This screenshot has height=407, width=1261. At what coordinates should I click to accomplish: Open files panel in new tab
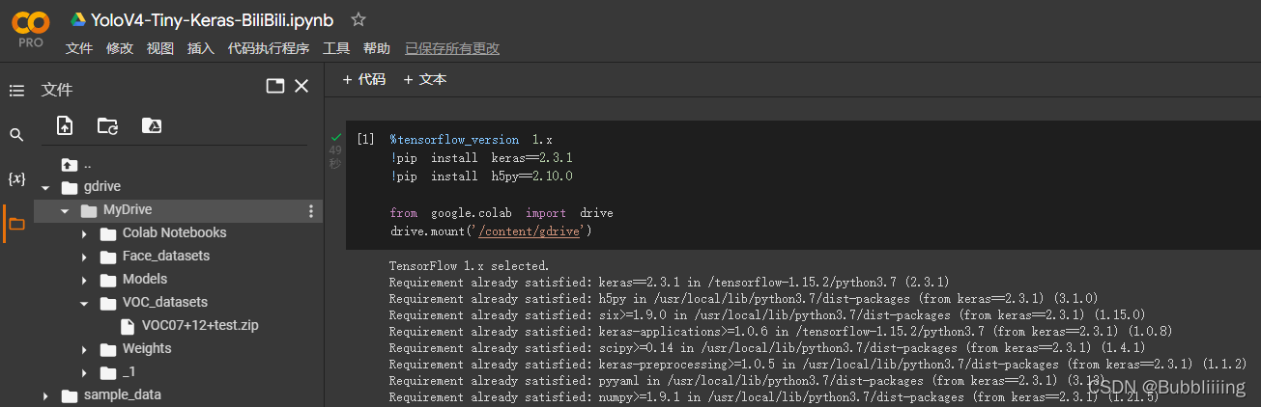click(x=275, y=86)
